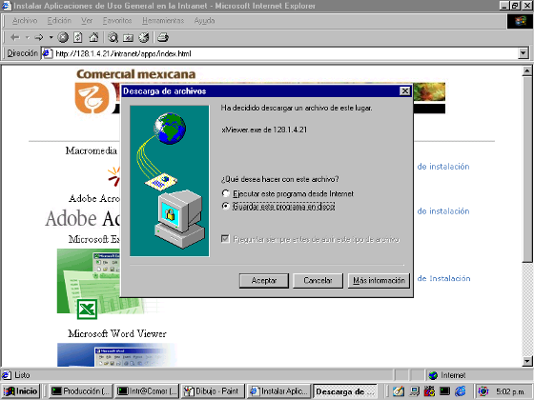Click the Cancelar button
The width and height of the screenshot is (534, 400).
point(318,281)
